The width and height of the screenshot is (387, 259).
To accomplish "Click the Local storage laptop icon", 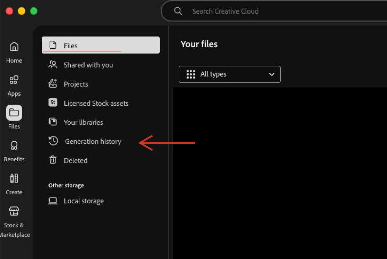I will point(53,201).
